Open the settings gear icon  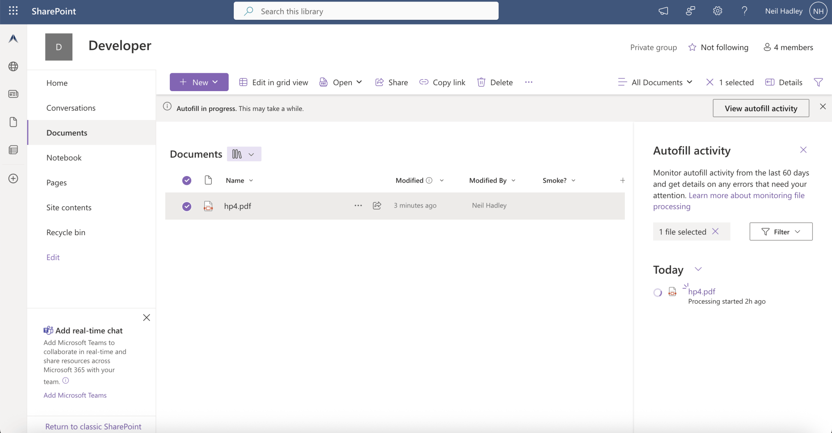click(x=717, y=11)
